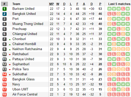Click the red rank 14 badge
The image size is (131, 97).
[5, 74]
